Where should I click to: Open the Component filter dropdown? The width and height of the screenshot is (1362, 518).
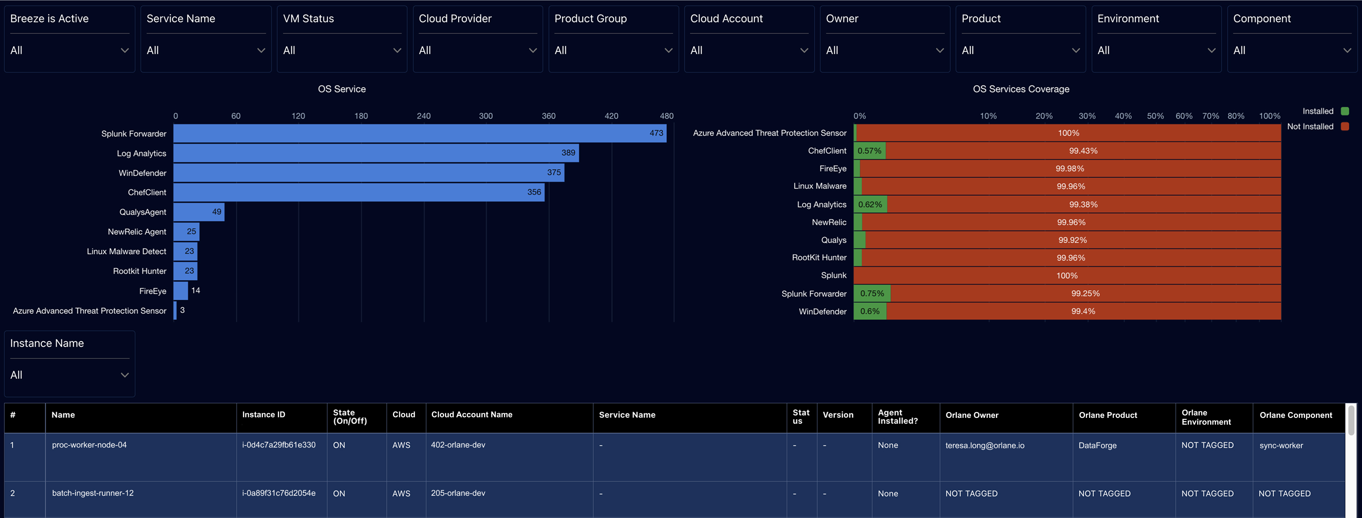tap(1292, 50)
